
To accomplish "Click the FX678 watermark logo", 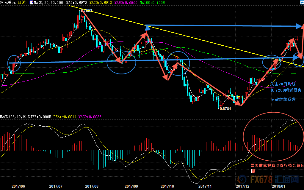I will click(268, 179).
